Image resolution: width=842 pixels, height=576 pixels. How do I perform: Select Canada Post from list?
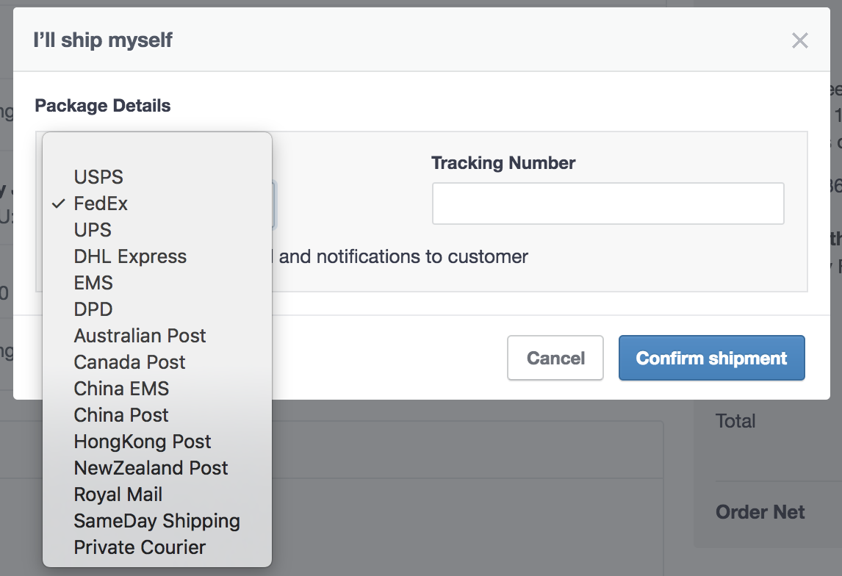tap(129, 362)
